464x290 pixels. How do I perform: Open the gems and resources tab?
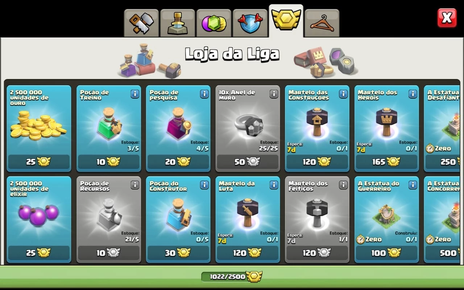click(x=214, y=23)
